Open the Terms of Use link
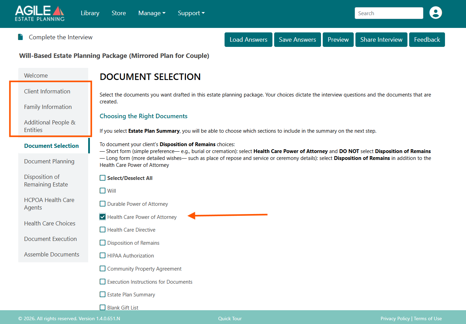 coord(428,318)
